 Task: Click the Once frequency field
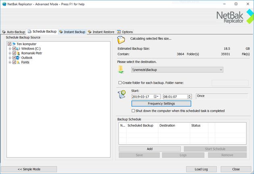point(222,96)
